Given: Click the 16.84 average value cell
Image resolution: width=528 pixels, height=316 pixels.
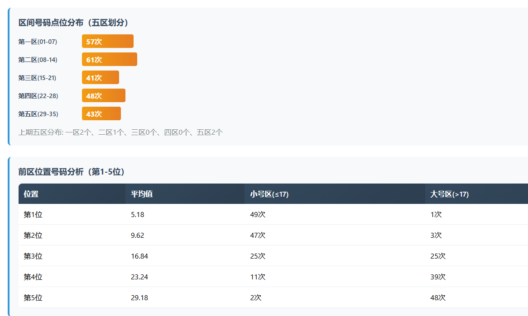Looking at the screenshot, I should click(139, 256).
